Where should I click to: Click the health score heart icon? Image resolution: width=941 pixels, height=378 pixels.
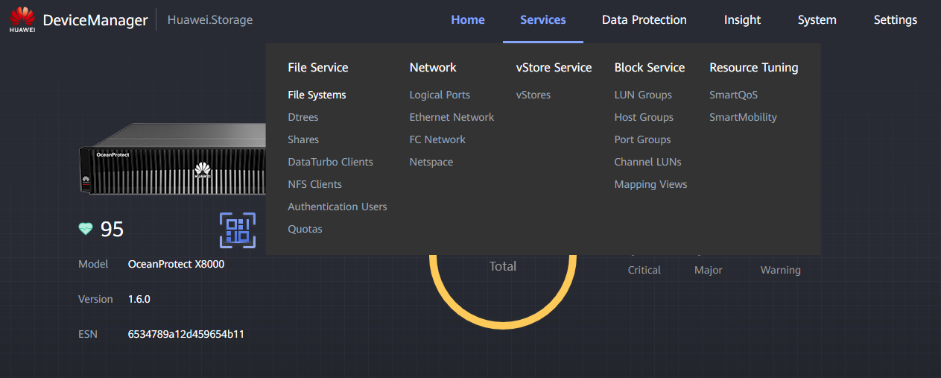tap(86, 229)
